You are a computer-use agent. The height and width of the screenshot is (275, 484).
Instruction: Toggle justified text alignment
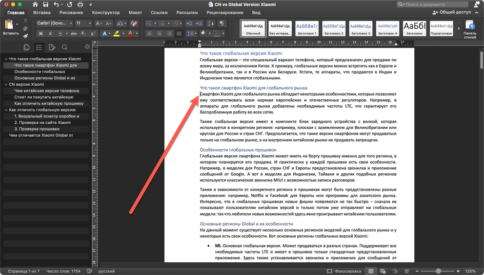pyautogui.click(x=179, y=34)
